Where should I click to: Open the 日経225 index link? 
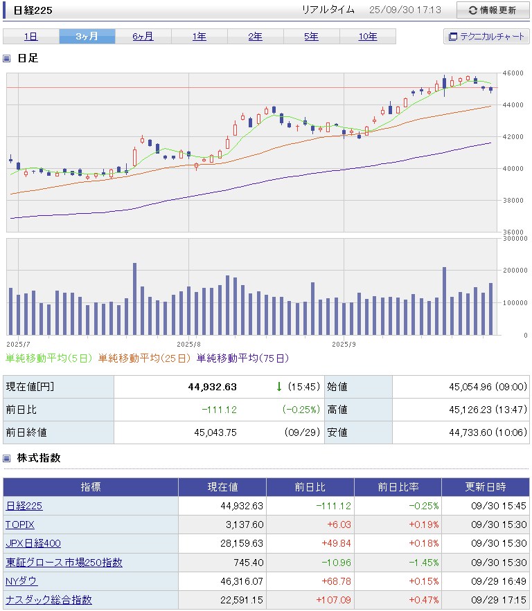coord(24,507)
